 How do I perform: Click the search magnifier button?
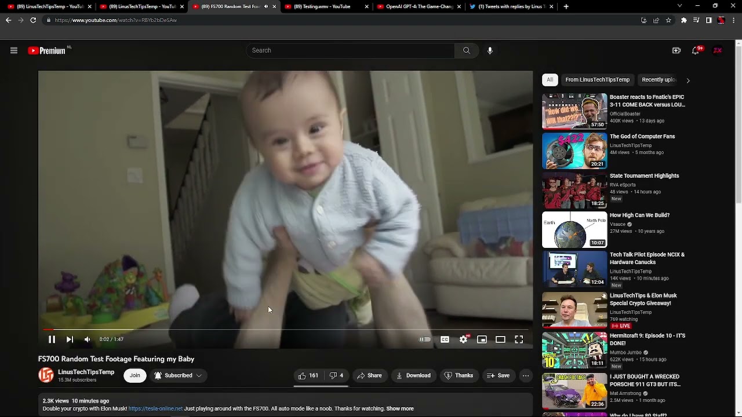pyautogui.click(x=466, y=50)
